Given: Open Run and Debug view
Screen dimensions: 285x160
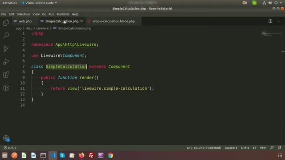Looking at the screenshot, I should coord(6,61).
